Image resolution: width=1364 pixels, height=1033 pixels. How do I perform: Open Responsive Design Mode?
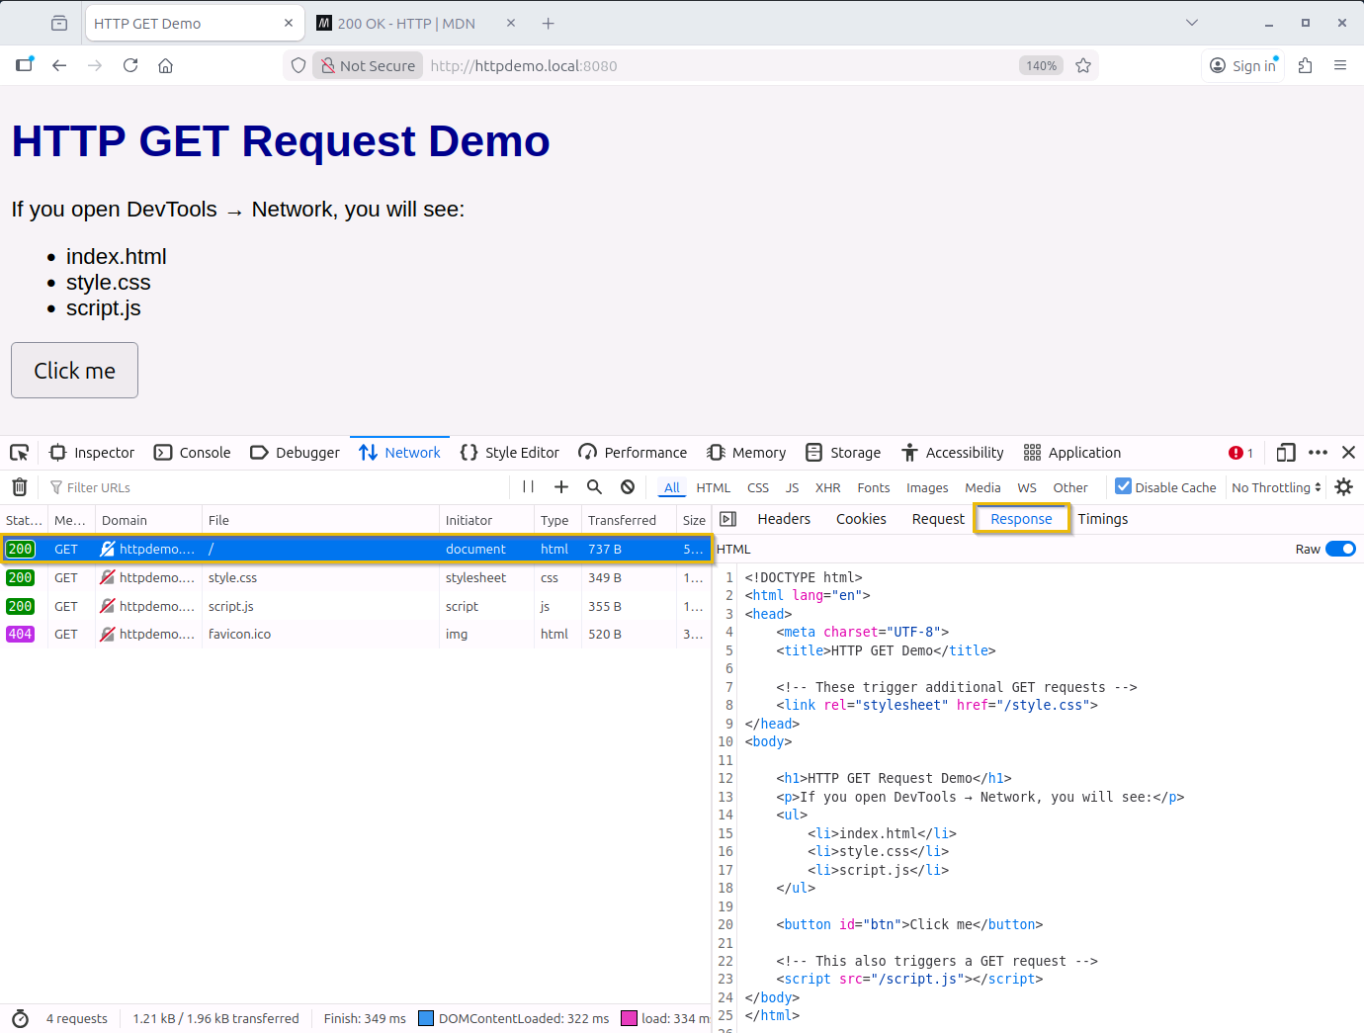point(1286,452)
